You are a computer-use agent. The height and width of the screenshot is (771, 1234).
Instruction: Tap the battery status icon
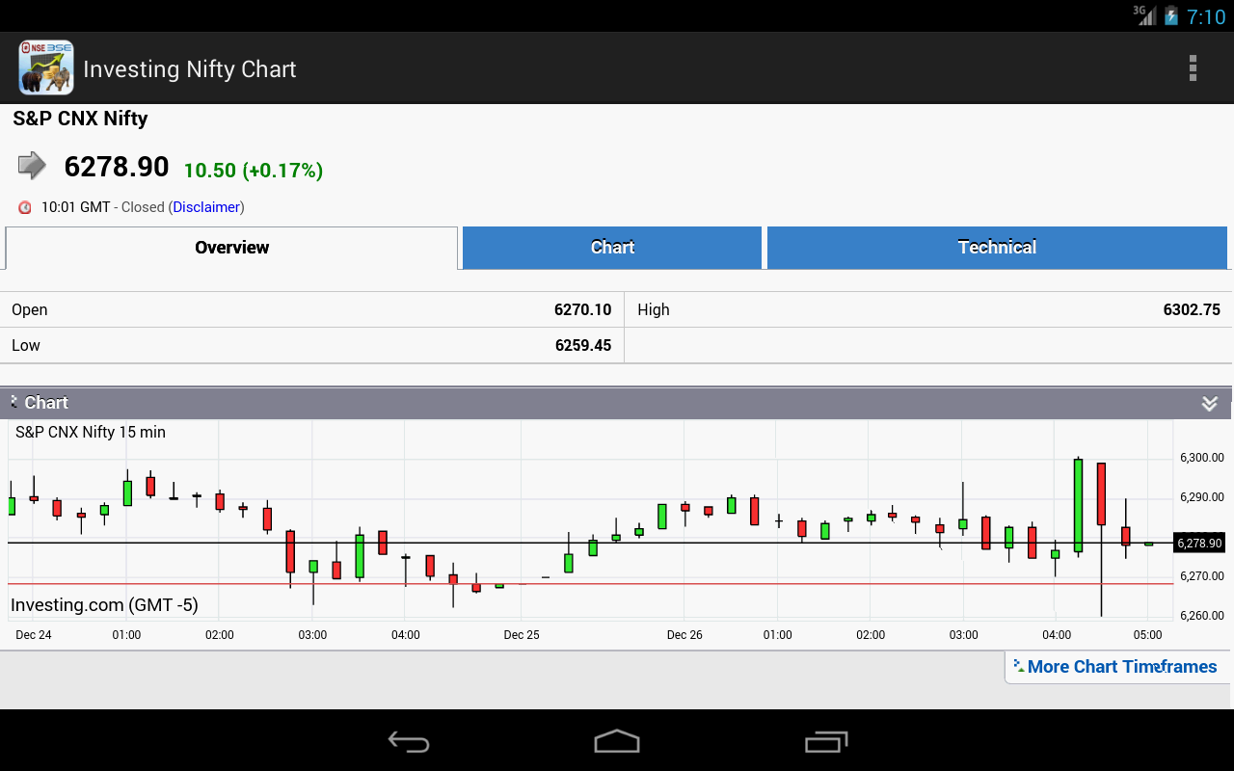[1171, 16]
